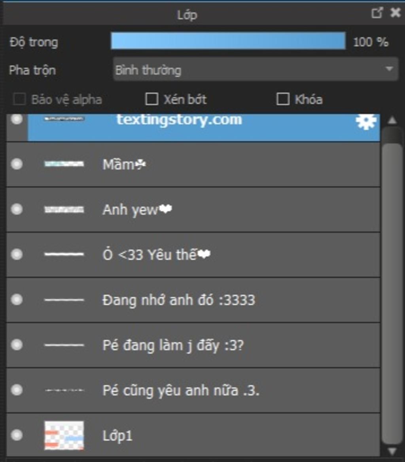Open settings gear on textingstory.com layer

366,122
